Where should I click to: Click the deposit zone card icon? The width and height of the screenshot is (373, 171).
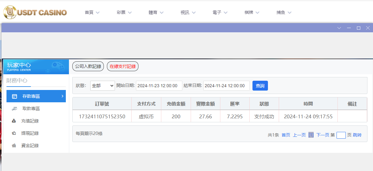click(15, 96)
